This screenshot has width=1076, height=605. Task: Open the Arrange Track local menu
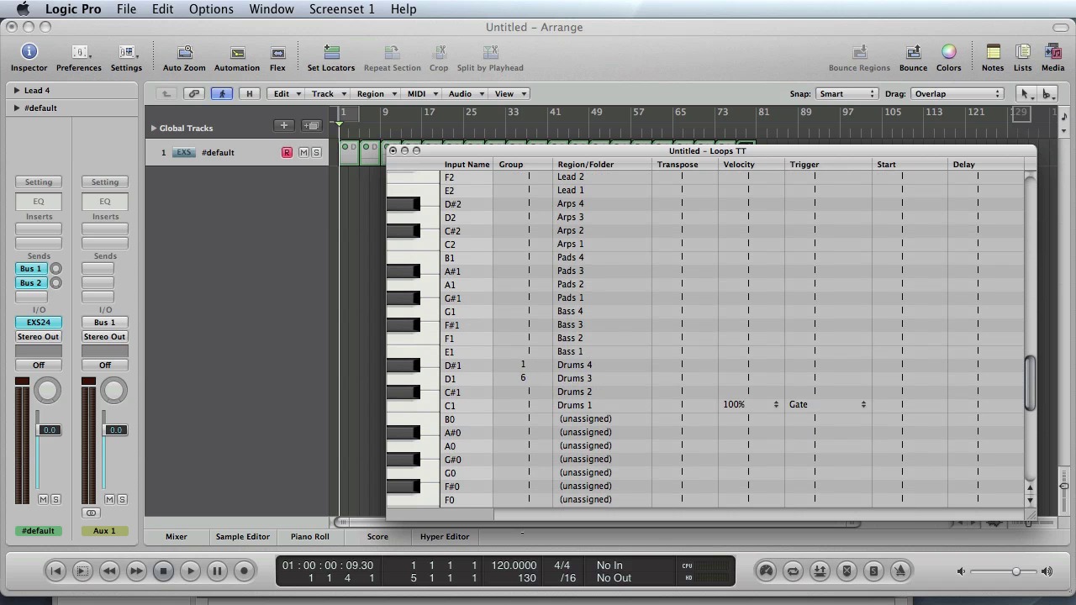click(x=328, y=94)
